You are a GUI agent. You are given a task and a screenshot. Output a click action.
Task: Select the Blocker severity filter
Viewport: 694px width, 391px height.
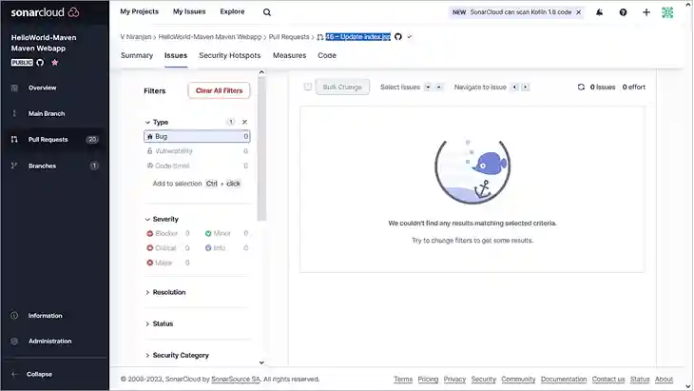pyautogui.click(x=167, y=233)
